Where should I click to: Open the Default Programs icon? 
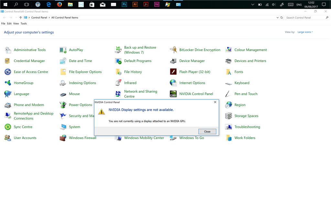click(x=118, y=61)
